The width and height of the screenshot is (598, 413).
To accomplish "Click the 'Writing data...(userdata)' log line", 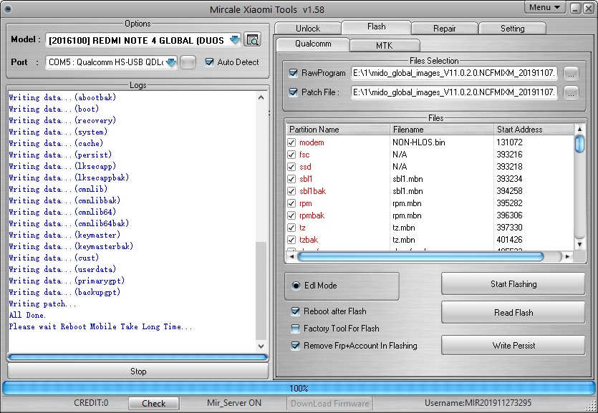I will 62,269.
